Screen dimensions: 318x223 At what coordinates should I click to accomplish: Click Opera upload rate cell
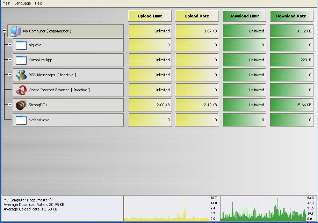197,90
